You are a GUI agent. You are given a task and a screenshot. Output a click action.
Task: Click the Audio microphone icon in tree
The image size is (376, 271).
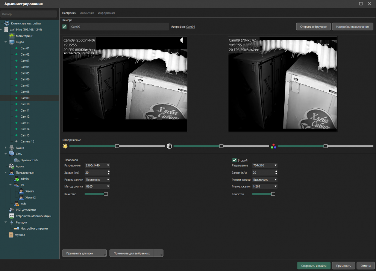(x=11, y=148)
